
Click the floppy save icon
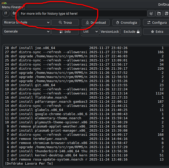(x=166, y=13)
